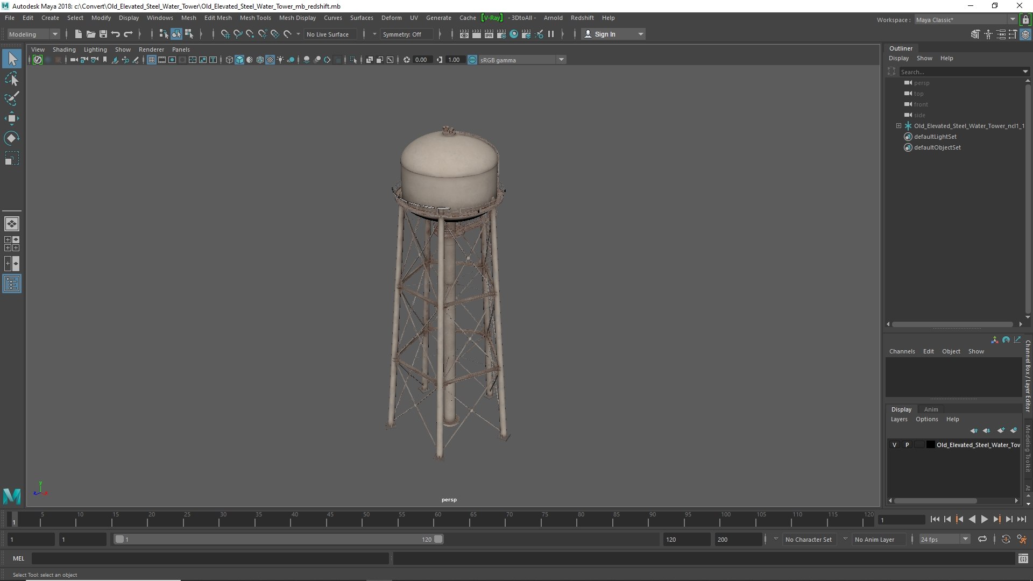1033x581 pixels.
Task: Switch to four view layout icon
Action: [x=12, y=244]
